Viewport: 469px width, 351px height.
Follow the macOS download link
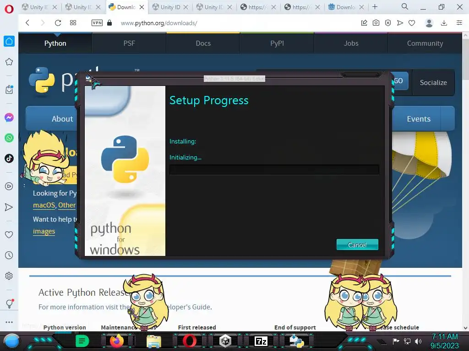[44, 205]
